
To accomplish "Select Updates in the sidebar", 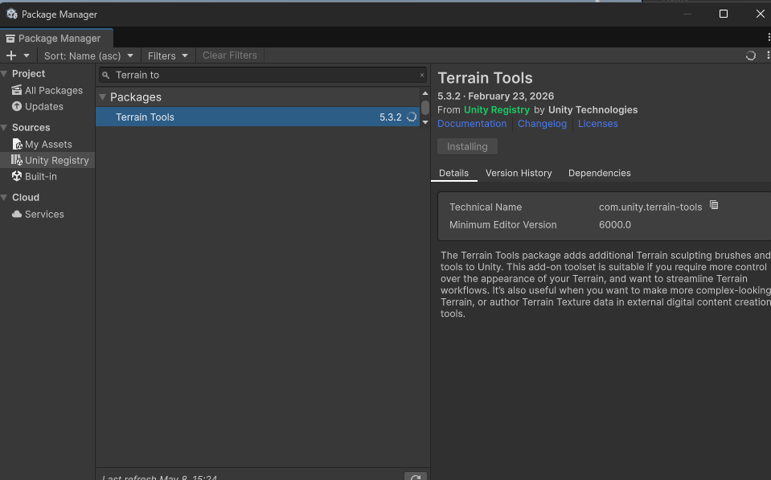I will [x=43, y=107].
